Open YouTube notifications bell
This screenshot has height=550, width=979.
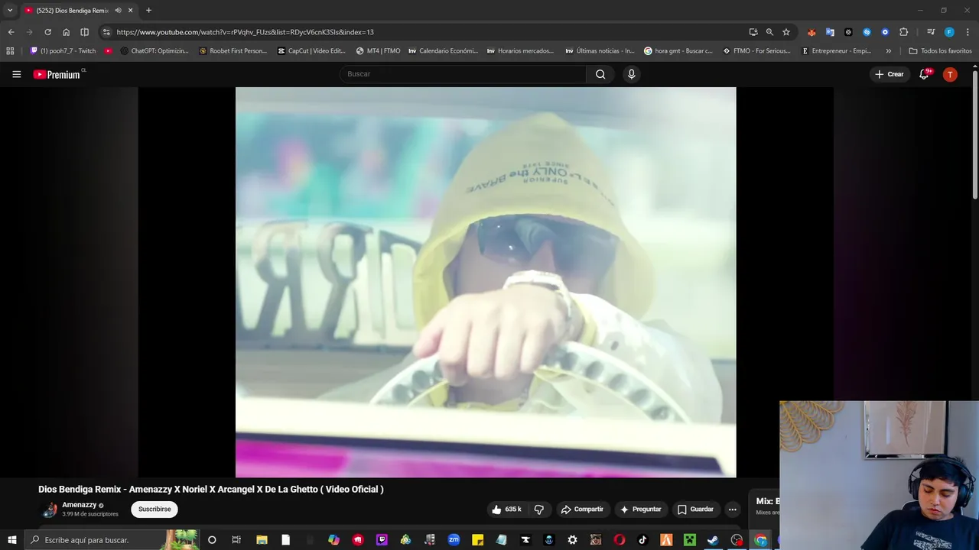(x=925, y=74)
